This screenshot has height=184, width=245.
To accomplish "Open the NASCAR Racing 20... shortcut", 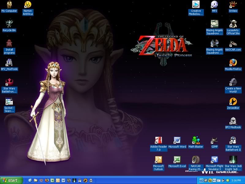I will 196,163.
